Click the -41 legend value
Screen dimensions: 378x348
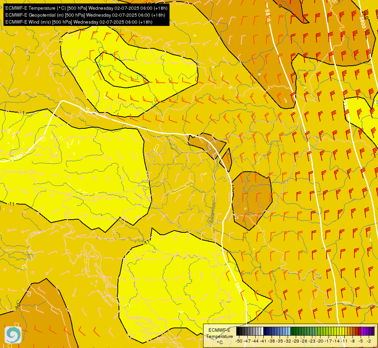coord(263,341)
